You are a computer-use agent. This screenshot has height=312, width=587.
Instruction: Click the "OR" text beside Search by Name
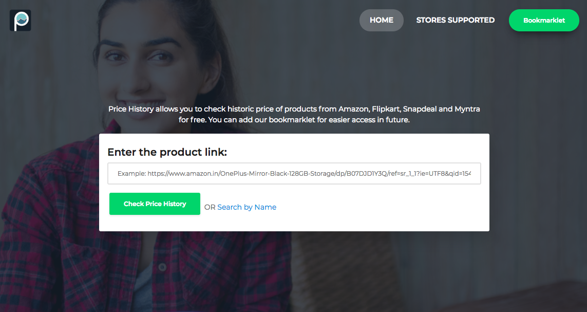[210, 207]
